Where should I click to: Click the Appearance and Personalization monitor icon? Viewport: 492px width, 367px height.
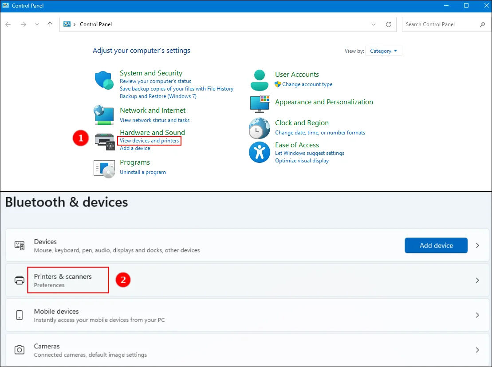pos(260,104)
